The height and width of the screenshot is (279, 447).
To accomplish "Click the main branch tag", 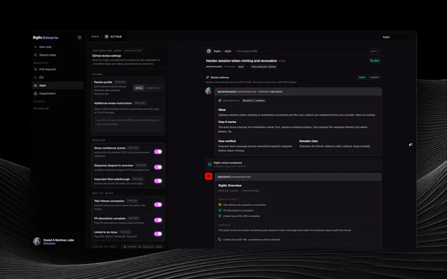I will point(241,66).
